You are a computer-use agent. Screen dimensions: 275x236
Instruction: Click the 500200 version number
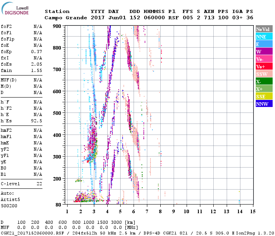(9, 206)
